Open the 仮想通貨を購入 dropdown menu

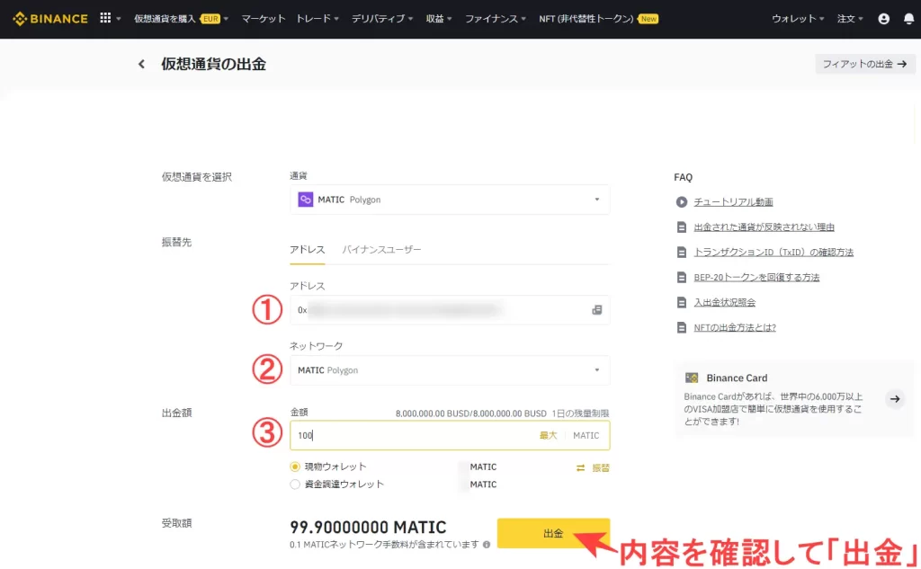coord(182,19)
